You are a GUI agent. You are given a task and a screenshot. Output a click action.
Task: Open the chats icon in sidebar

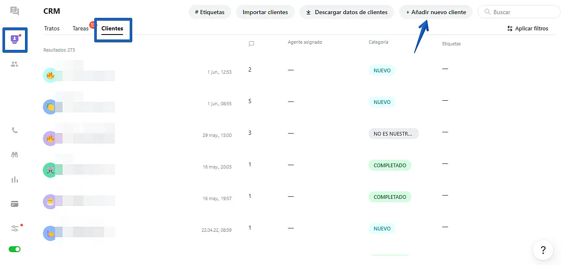(15, 11)
